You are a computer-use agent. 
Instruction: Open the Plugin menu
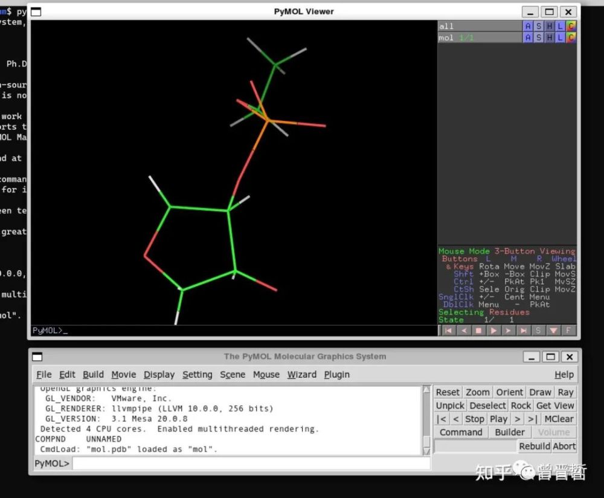click(x=336, y=374)
